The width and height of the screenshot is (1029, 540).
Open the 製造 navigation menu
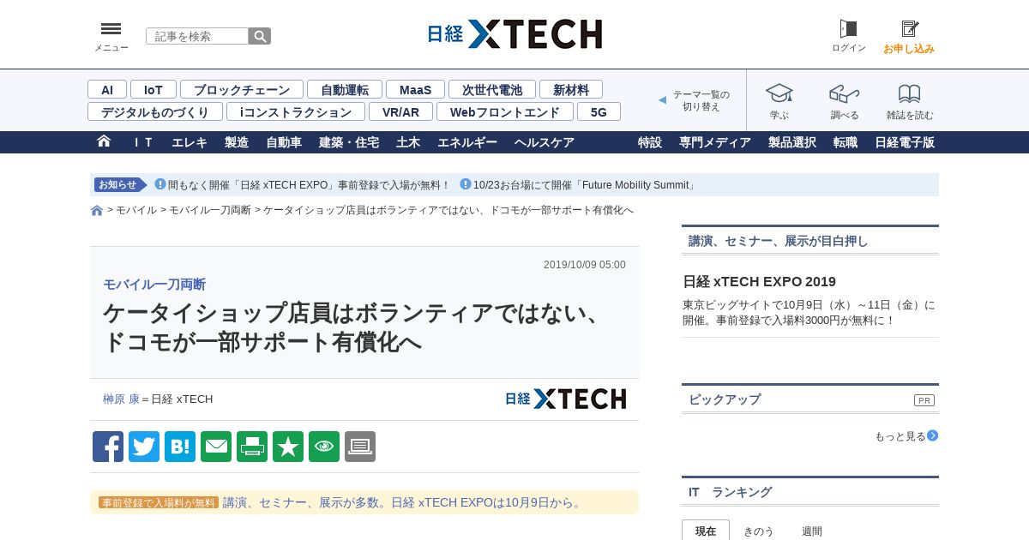(237, 142)
